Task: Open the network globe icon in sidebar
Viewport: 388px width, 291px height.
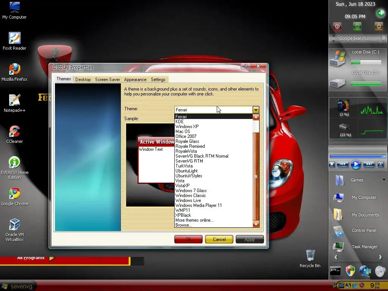Action: [x=365, y=271]
